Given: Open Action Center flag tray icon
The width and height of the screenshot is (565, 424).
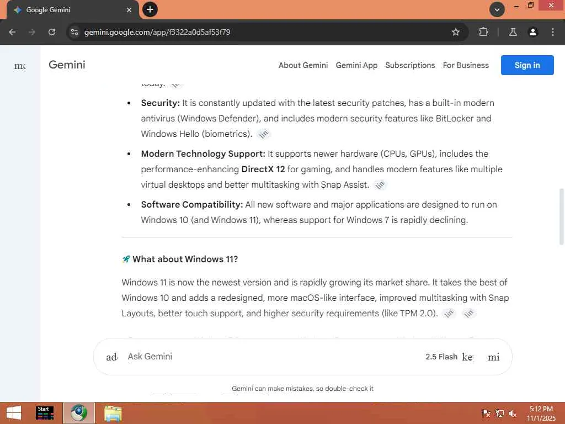Looking at the screenshot, I should coord(486,414).
